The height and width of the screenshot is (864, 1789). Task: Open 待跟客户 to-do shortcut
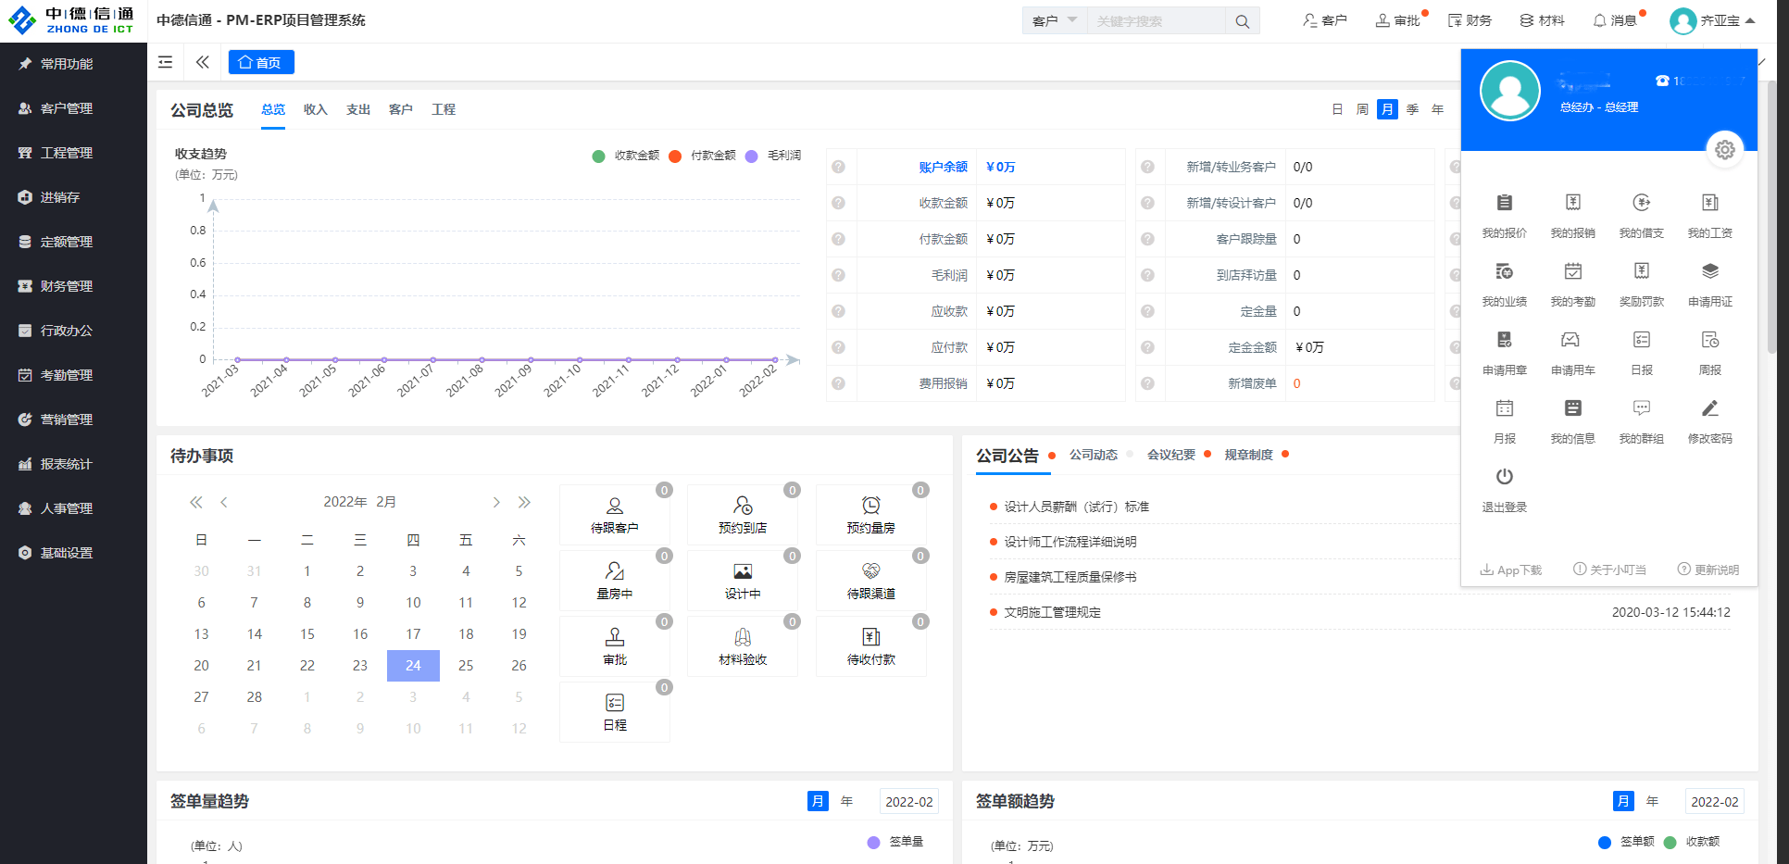point(615,515)
